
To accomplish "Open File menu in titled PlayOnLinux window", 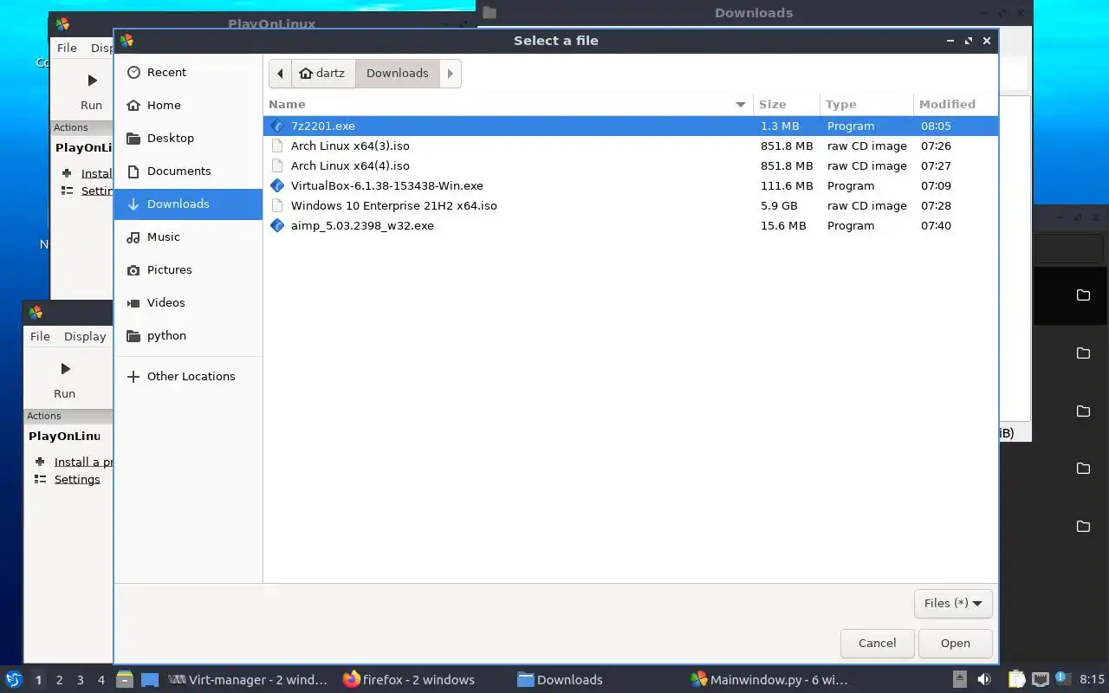I will coord(67,49).
